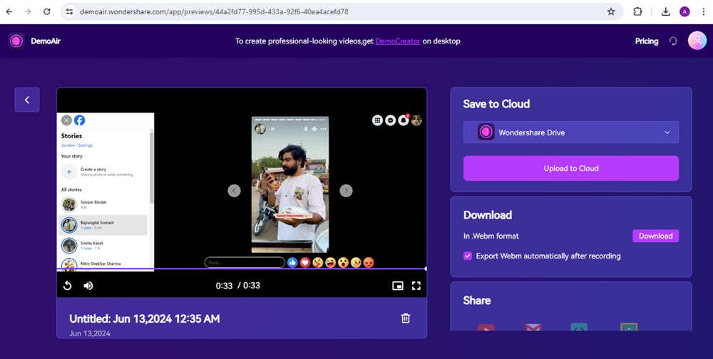This screenshot has height=359, width=713.
Task: Enable picture-in-picture mode
Action: (398, 286)
